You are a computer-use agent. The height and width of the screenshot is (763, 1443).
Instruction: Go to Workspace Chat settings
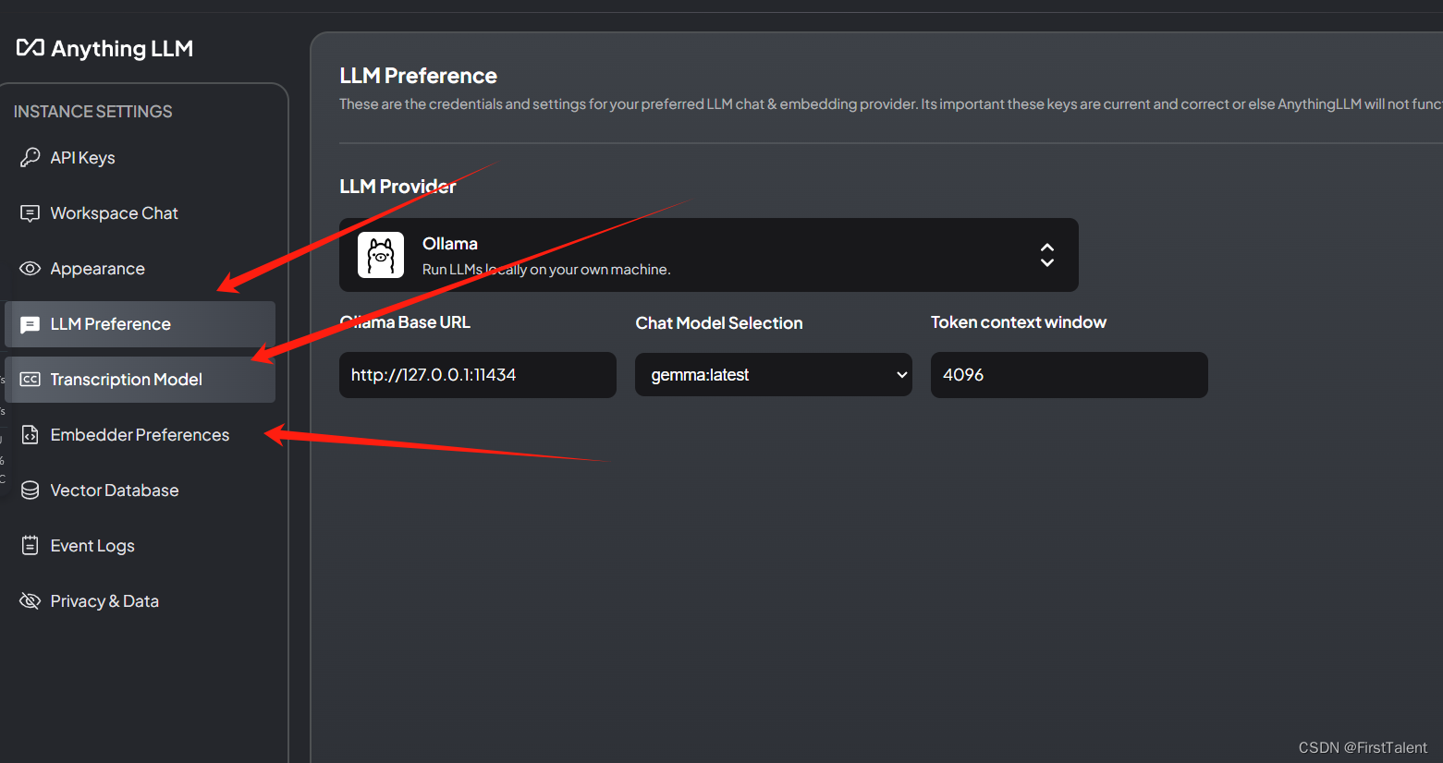point(141,213)
